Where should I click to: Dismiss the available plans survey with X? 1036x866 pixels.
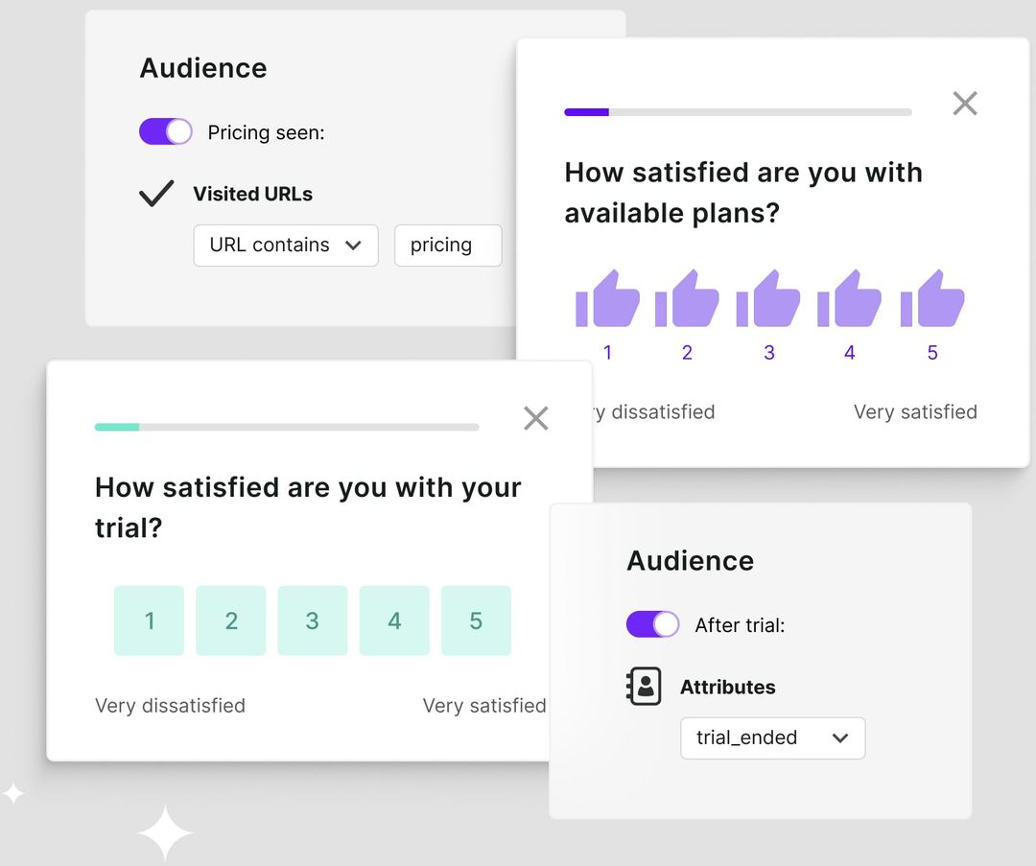pyautogui.click(x=965, y=104)
